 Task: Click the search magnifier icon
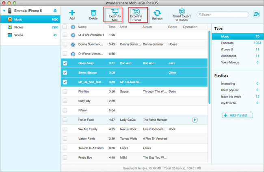click(200, 15)
